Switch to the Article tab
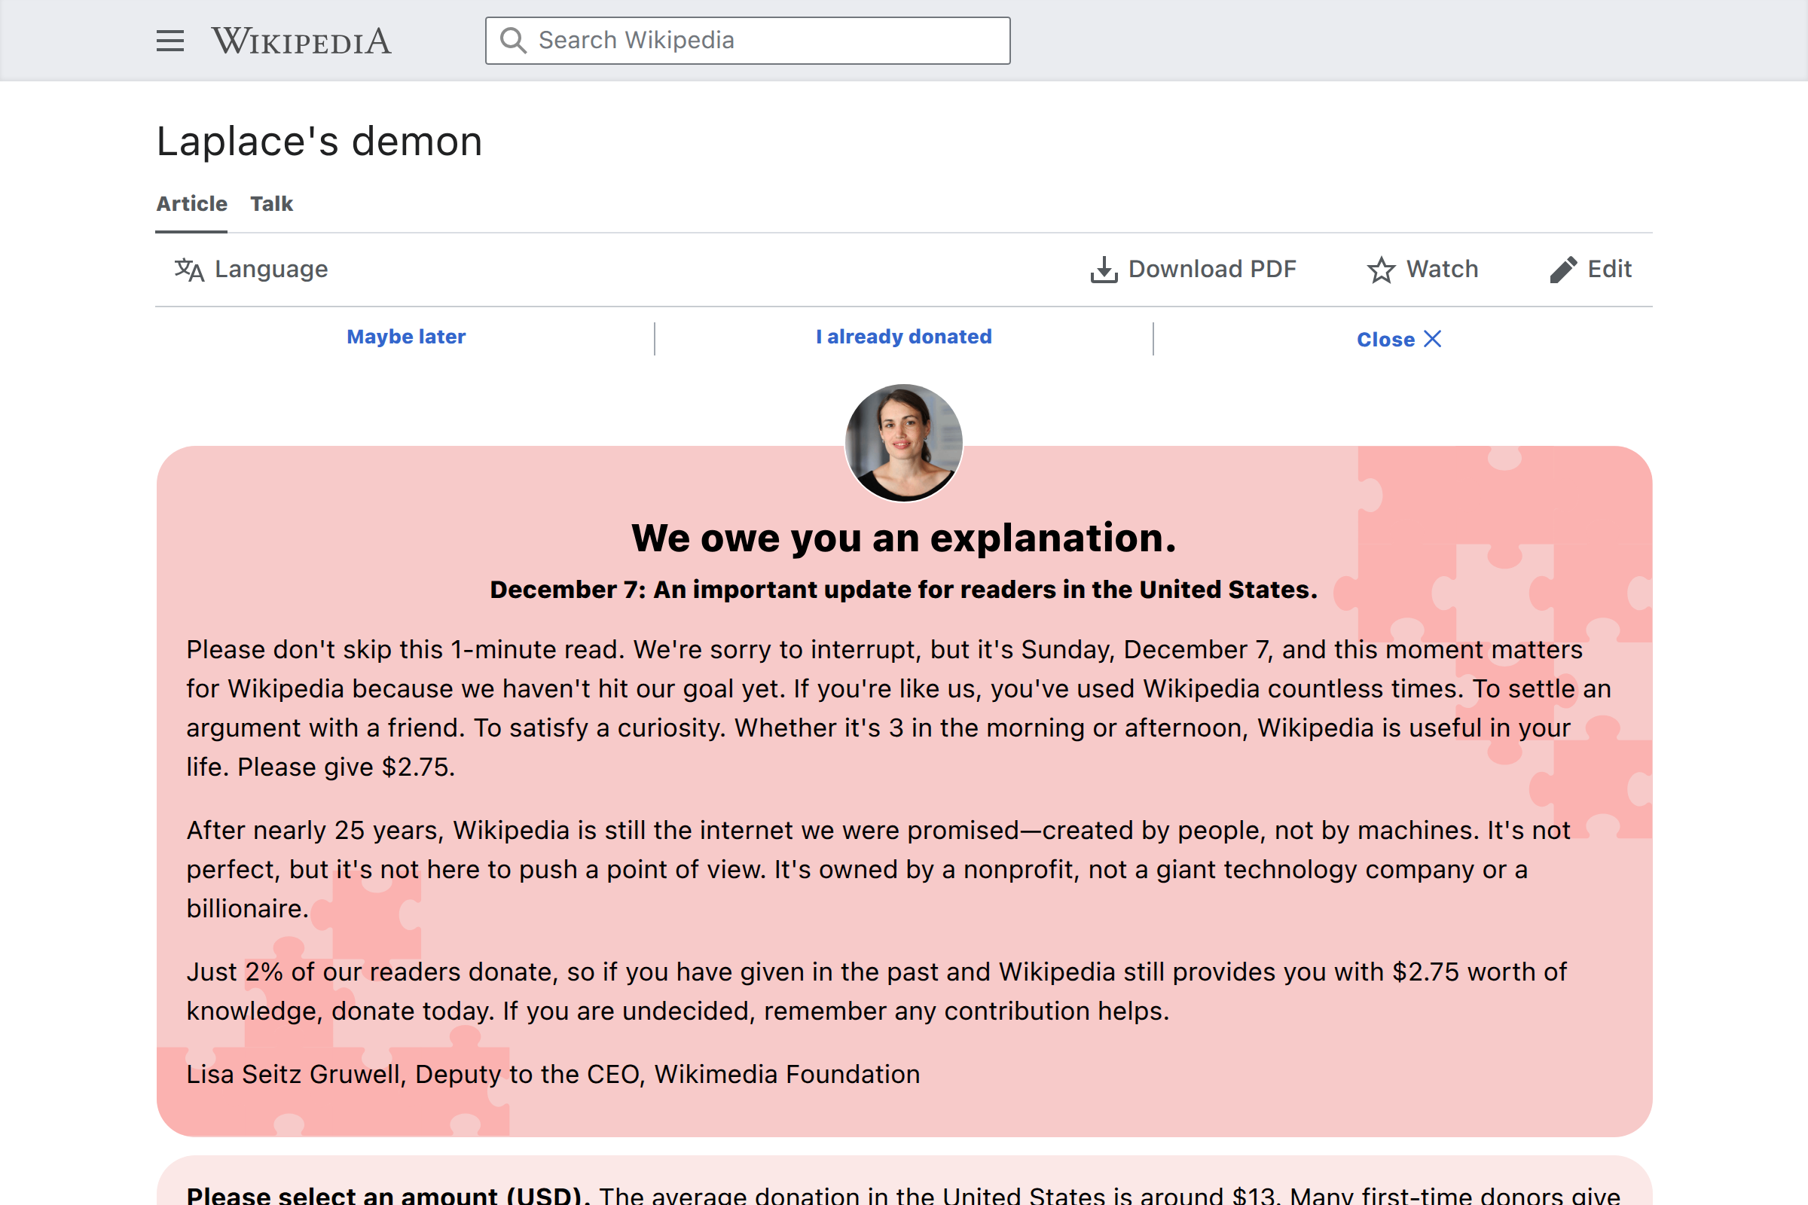 pos(191,203)
